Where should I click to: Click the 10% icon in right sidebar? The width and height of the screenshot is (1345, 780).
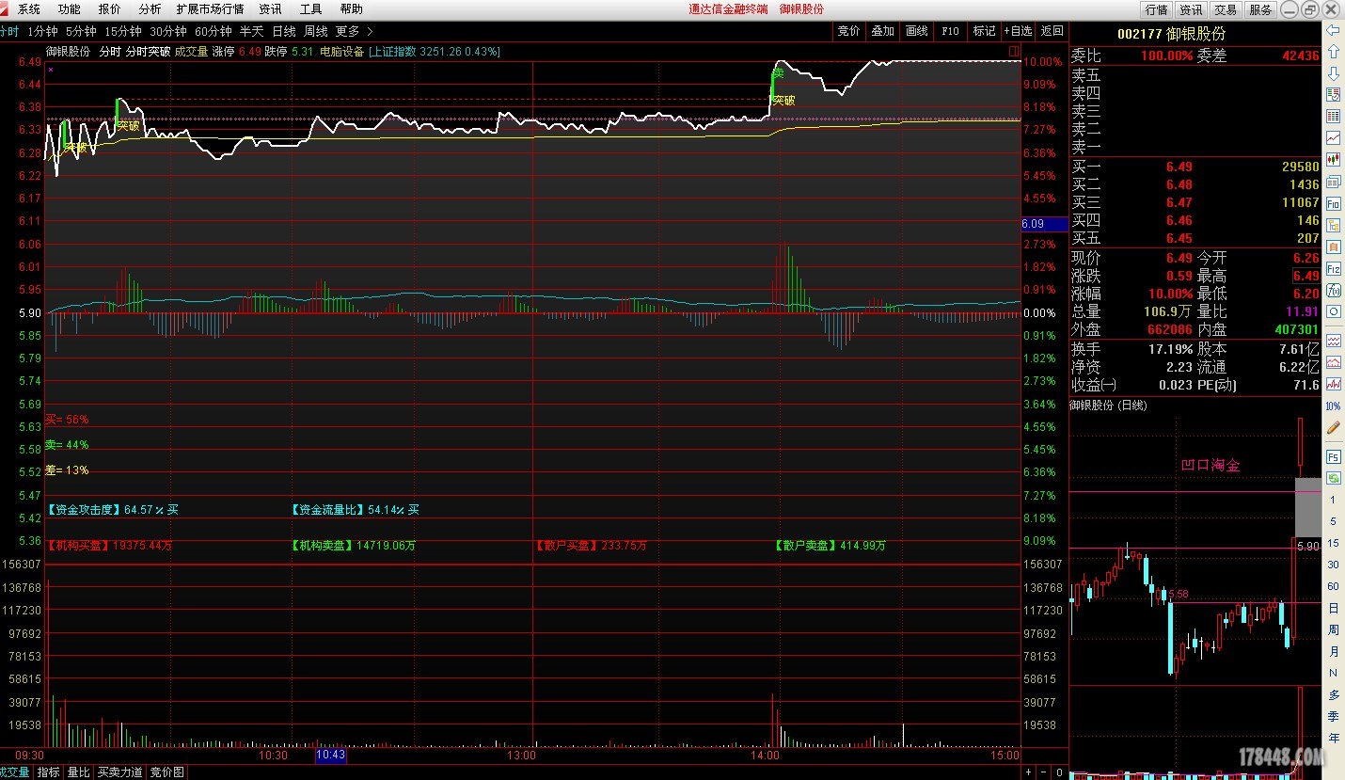(x=1333, y=406)
